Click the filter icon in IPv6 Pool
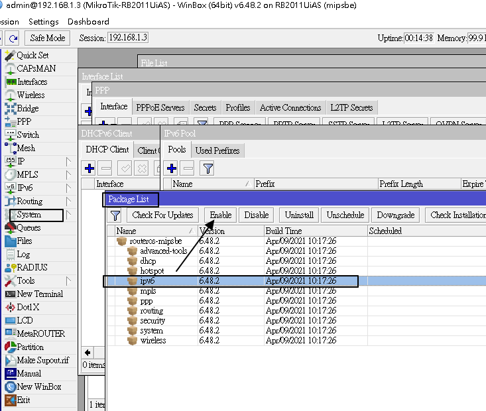The image size is (486, 411). pos(208,169)
